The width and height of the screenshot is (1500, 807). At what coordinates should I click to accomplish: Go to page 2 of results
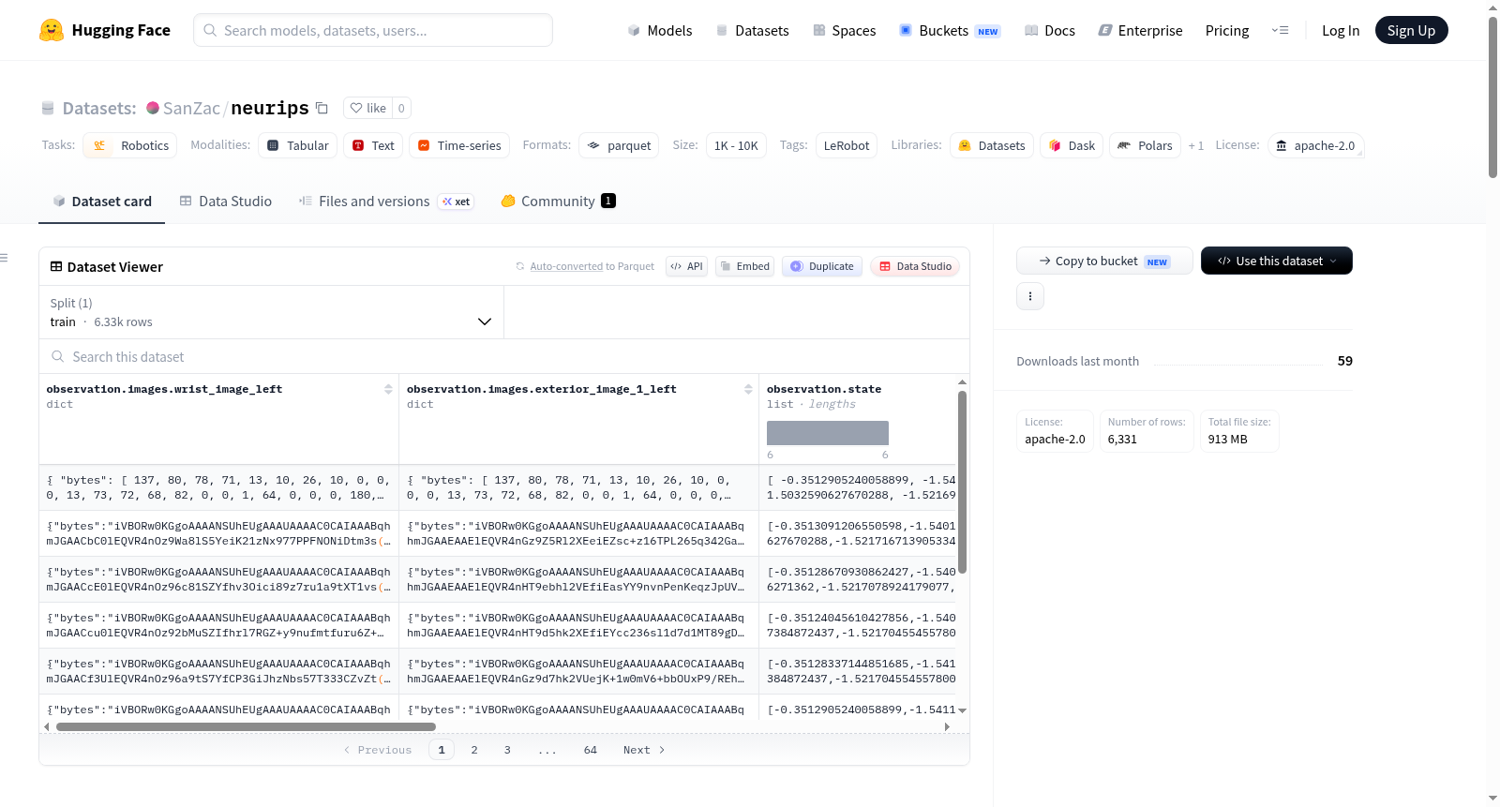tap(474, 750)
